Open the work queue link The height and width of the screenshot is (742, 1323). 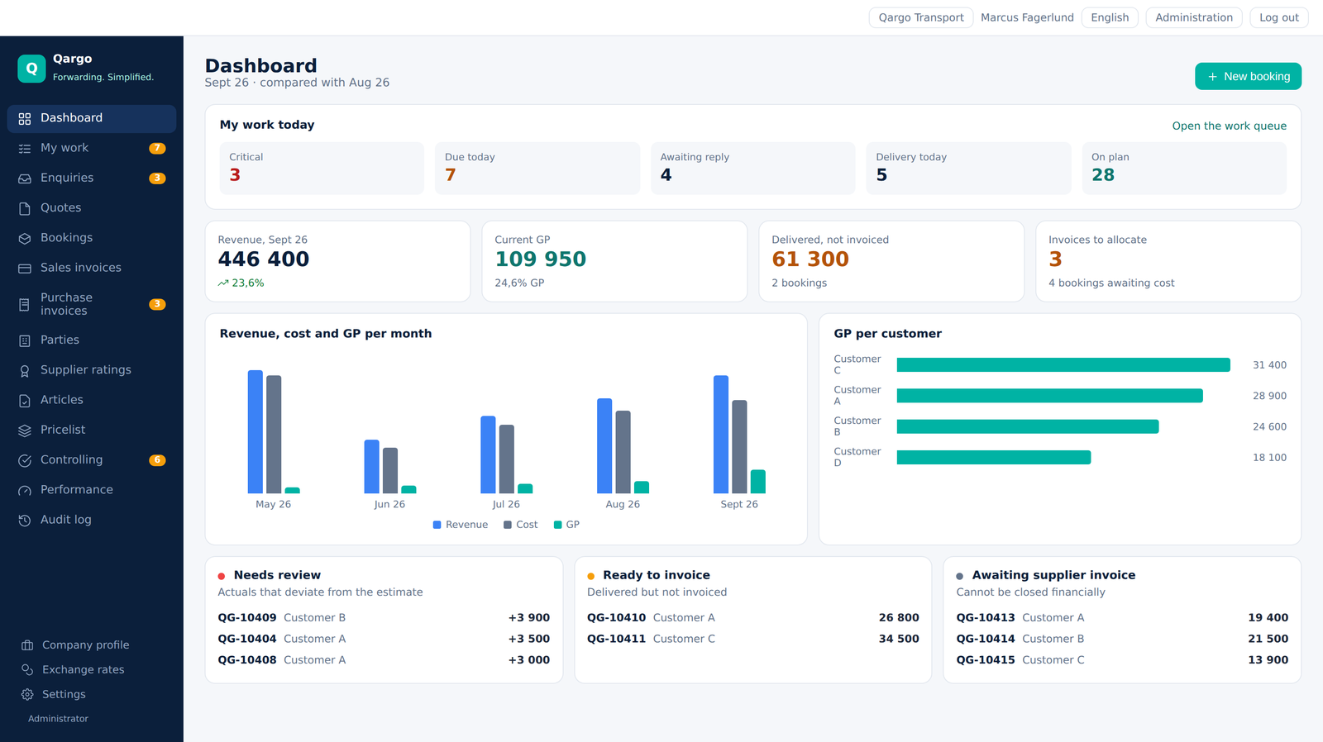(x=1229, y=126)
